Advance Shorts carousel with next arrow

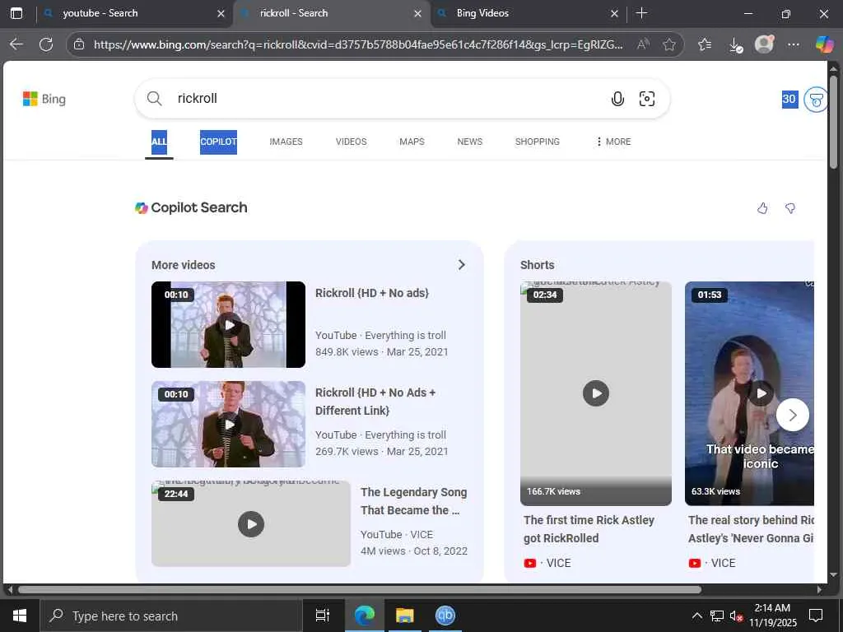click(793, 415)
